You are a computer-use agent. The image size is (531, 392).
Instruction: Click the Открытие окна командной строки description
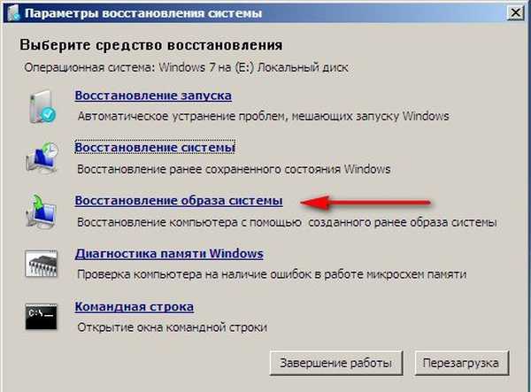(x=172, y=327)
